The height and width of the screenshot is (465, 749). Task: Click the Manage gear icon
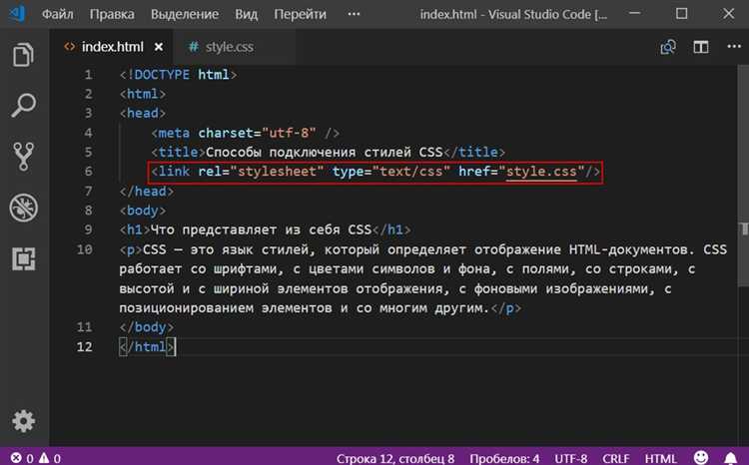(23, 420)
